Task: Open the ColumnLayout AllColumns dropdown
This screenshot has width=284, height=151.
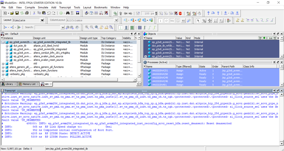Action: 116,20
